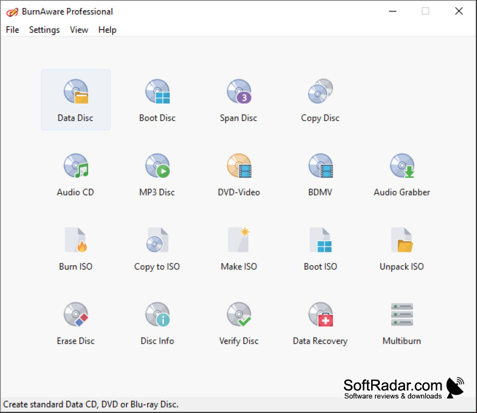
Task: Open the MP3 Disc tool
Action: tap(157, 174)
